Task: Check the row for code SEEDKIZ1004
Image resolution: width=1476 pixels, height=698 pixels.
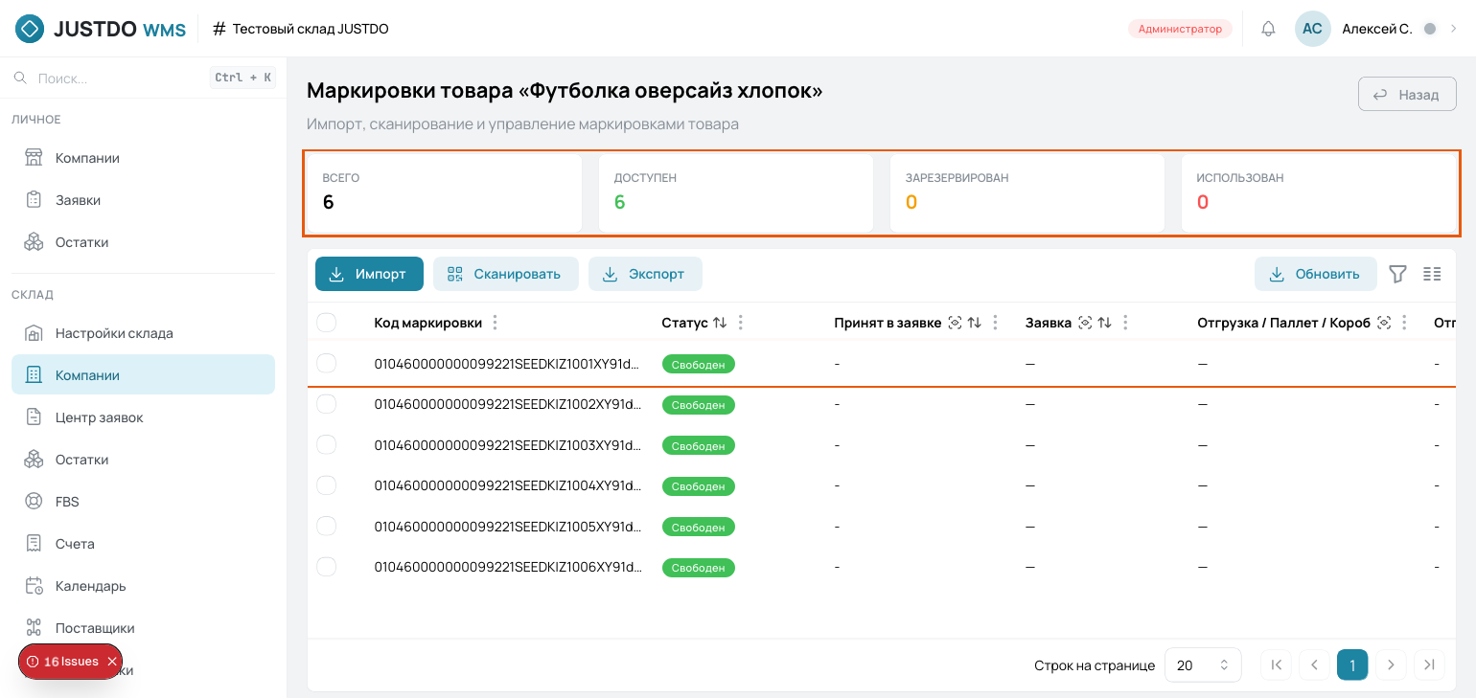Action: (327, 485)
